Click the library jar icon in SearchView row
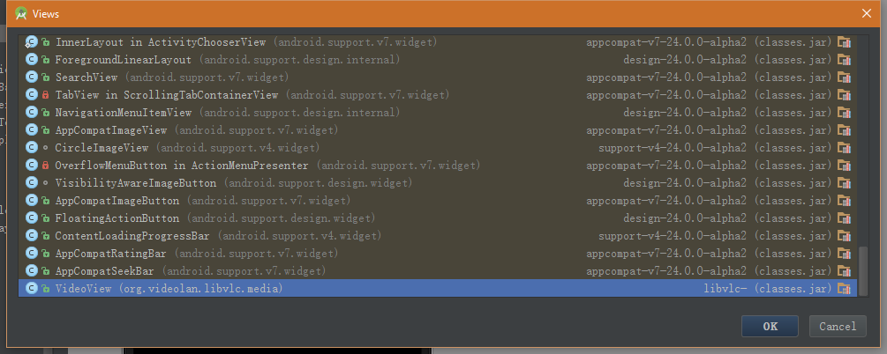Viewport: 887px width, 354px height. point(844,77)
